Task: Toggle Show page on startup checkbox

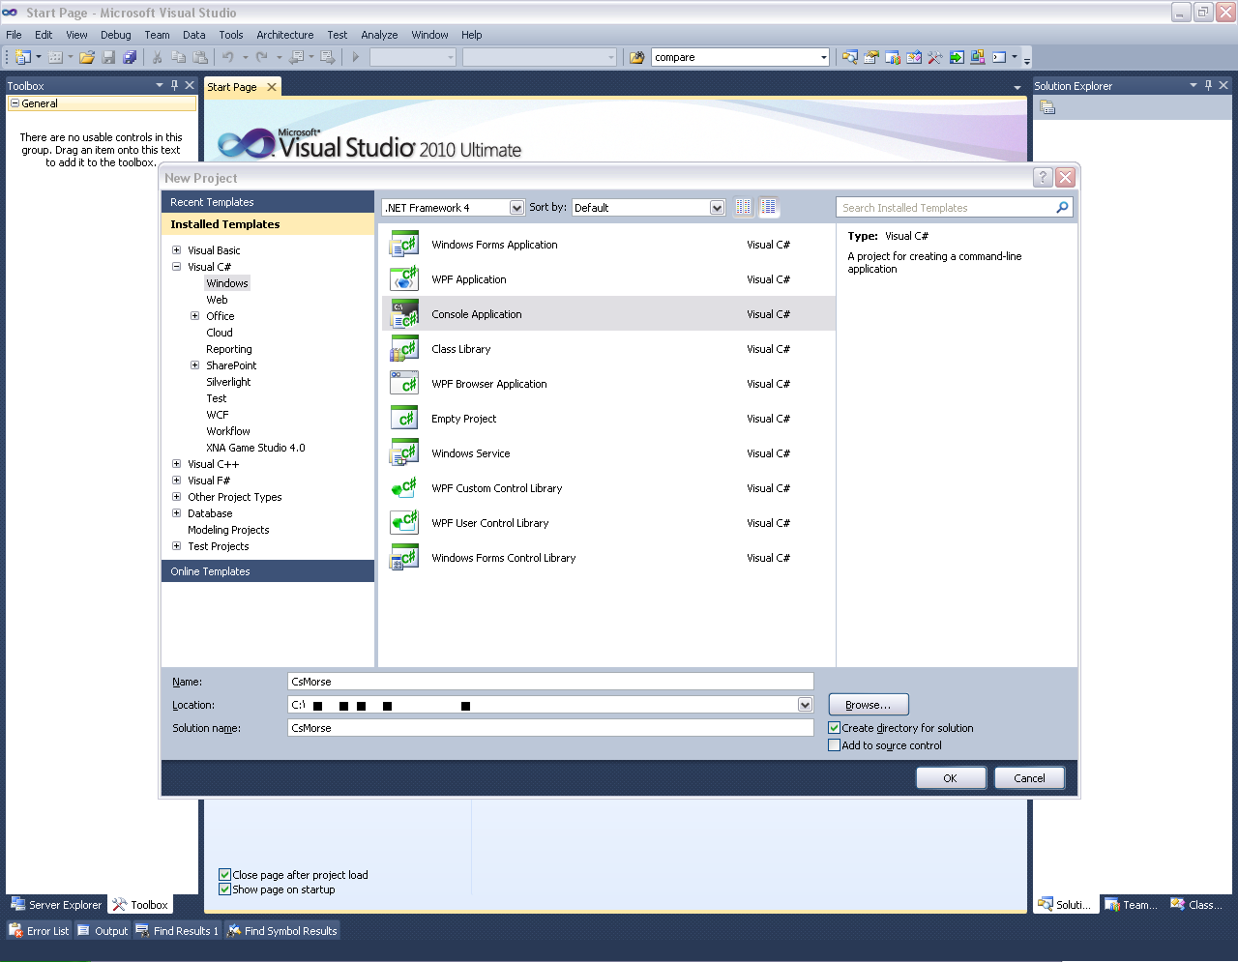Action: [224, 889]
